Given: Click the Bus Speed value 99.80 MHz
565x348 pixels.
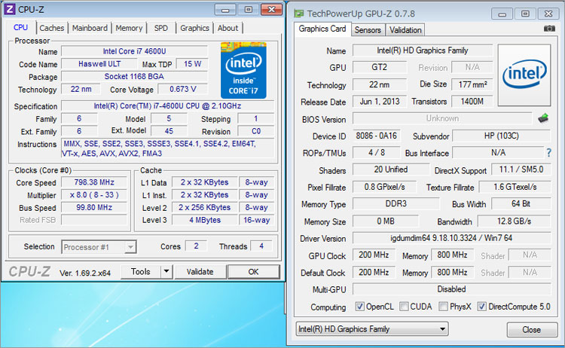Looking at the screenshot, I should click(93, 207).
